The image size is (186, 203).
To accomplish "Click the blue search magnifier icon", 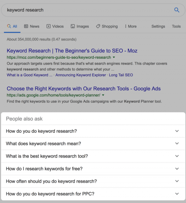I will point(177,10).
